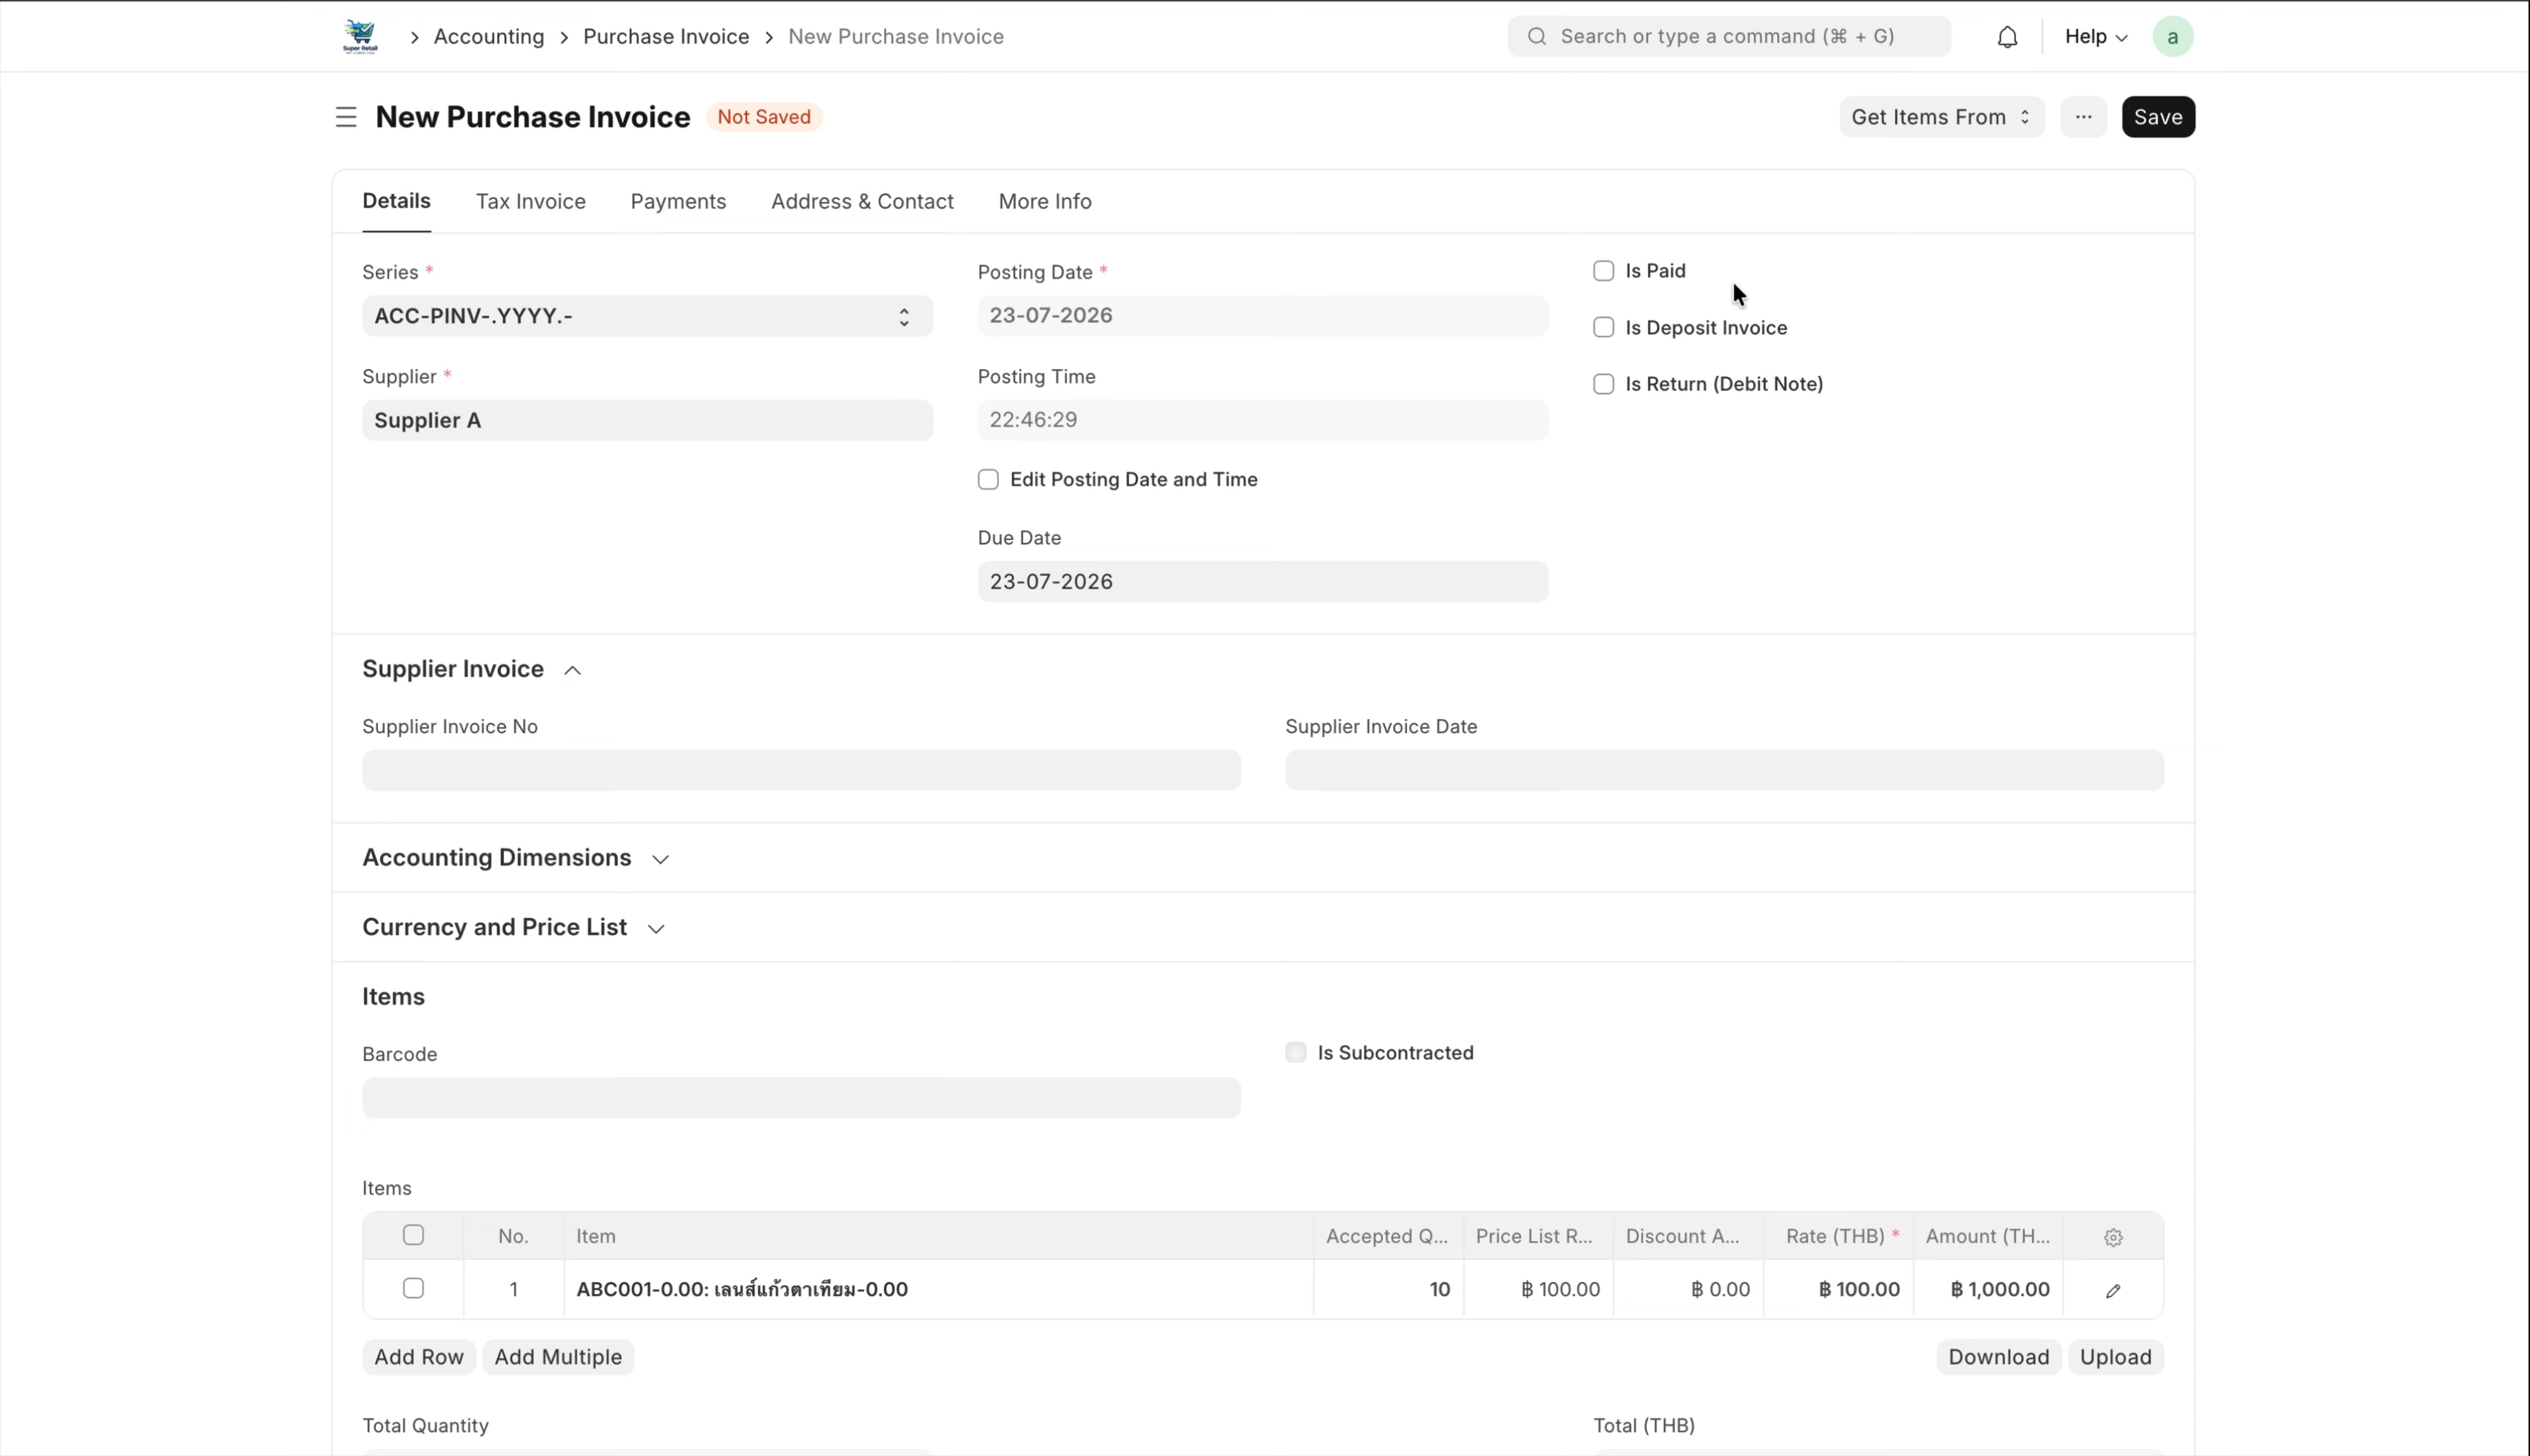
Task: Click Add Multiple button
Action: pyautogui.click(x=559, y=1357)
